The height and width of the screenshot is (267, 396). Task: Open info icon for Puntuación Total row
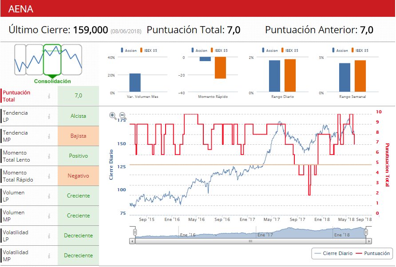coord(49,96)
